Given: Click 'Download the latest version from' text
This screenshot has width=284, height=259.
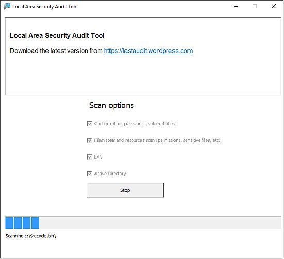Looking at the screenshot, I should tap(56, 51).
